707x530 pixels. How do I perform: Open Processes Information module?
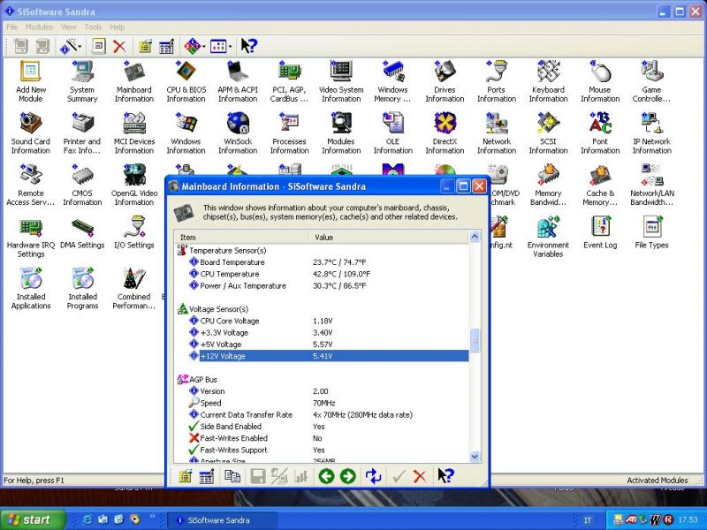click(289, 133)
